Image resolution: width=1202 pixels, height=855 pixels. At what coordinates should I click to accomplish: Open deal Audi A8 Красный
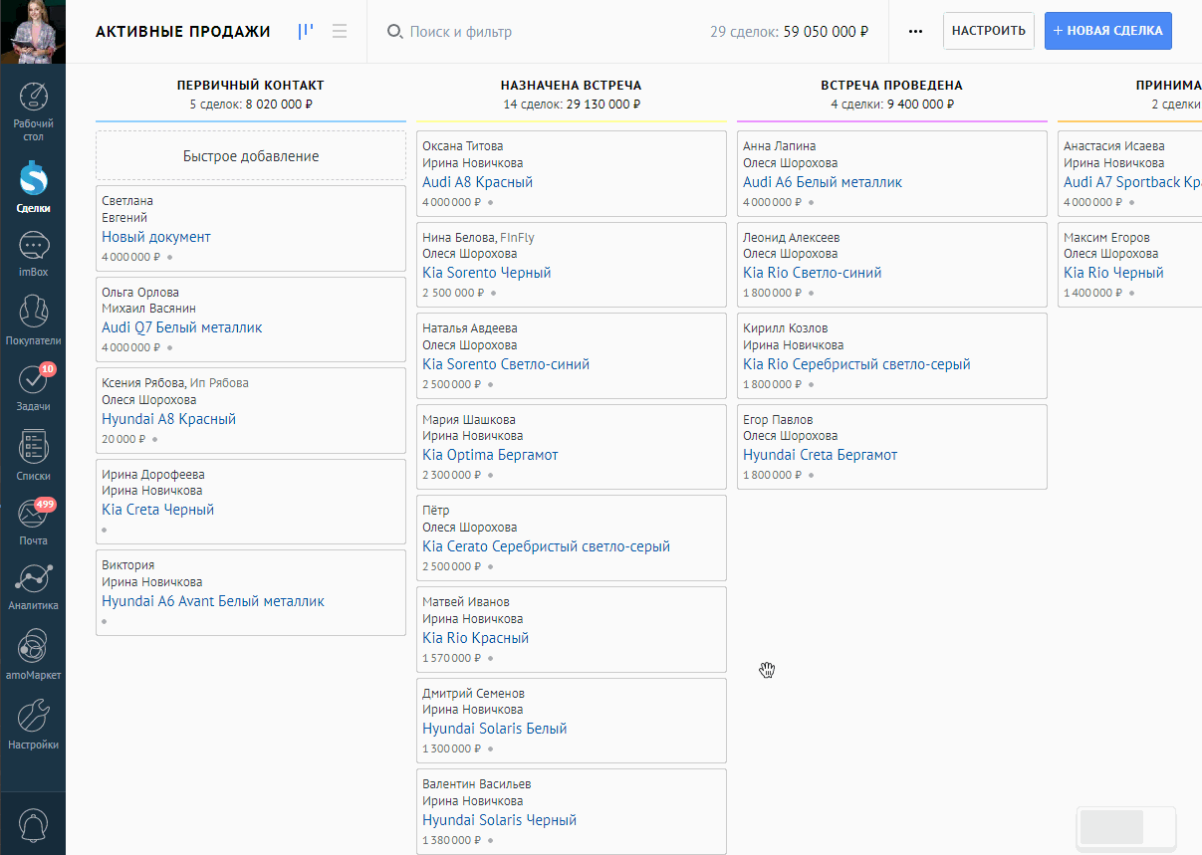coord(477,182)
